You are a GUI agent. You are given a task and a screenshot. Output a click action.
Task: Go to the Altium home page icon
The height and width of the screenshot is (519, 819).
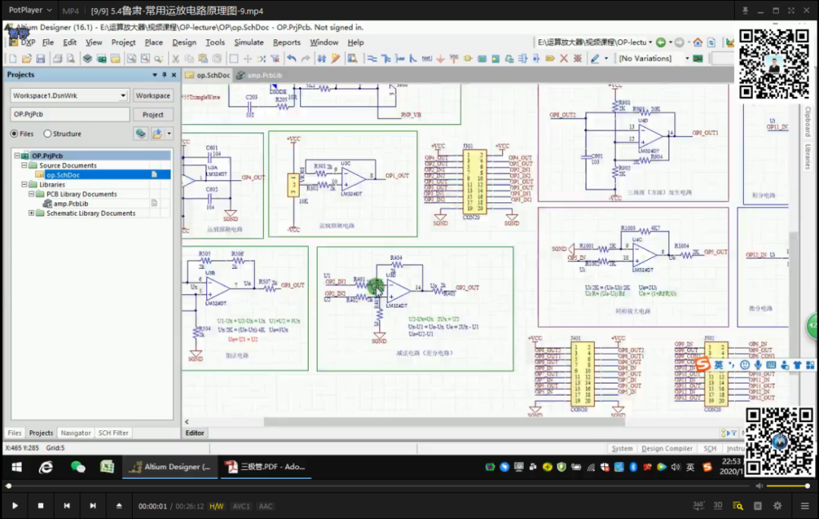pos(698,42)
